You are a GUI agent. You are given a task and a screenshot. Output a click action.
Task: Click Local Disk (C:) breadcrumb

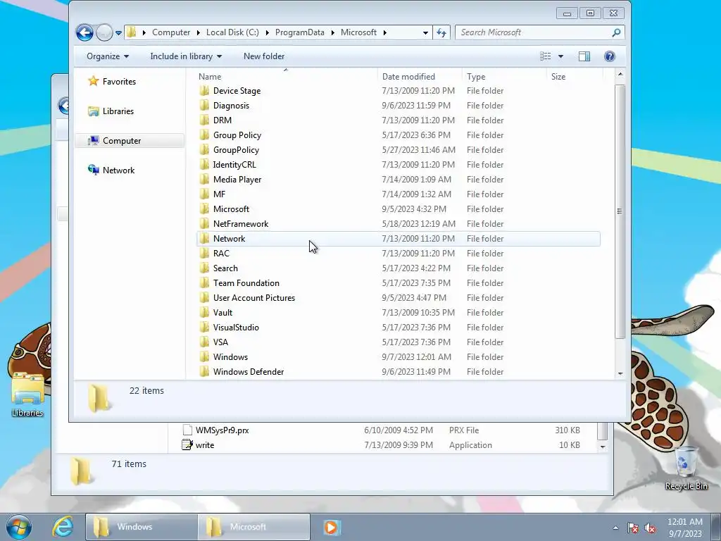point(232,32)
